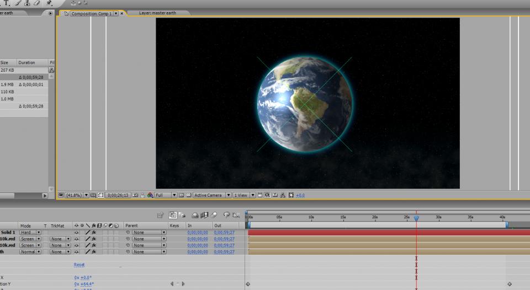Select the Puppet Pin tool

(50, 3)
